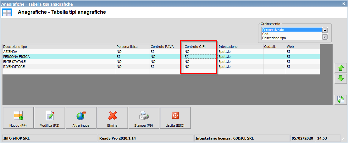This screenshot has width=348, height=143.
Task: Select the PERSONA FISICA row
Action: [161, 57]
